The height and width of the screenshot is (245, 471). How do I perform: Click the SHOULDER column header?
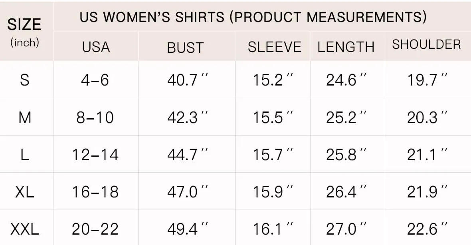426,44
